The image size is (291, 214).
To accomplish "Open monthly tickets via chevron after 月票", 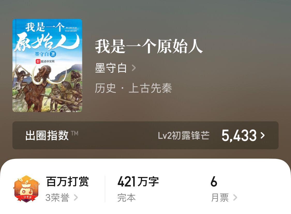I will pos(235,197).
